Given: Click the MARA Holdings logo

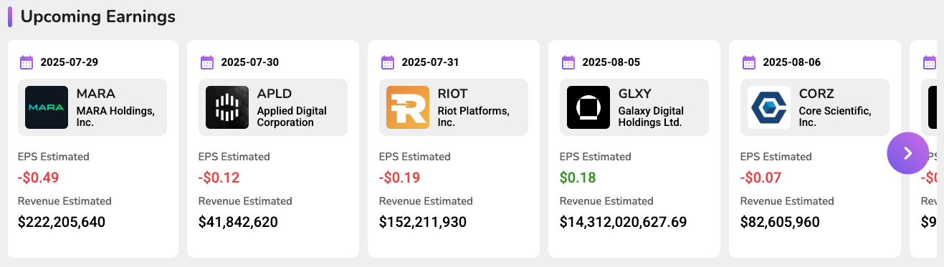Looking at the screenshot, I should click(x=47, y=107).
